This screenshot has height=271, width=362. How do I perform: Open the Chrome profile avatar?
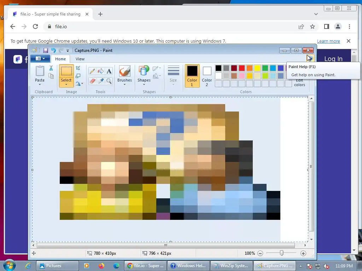click(338, 26)
